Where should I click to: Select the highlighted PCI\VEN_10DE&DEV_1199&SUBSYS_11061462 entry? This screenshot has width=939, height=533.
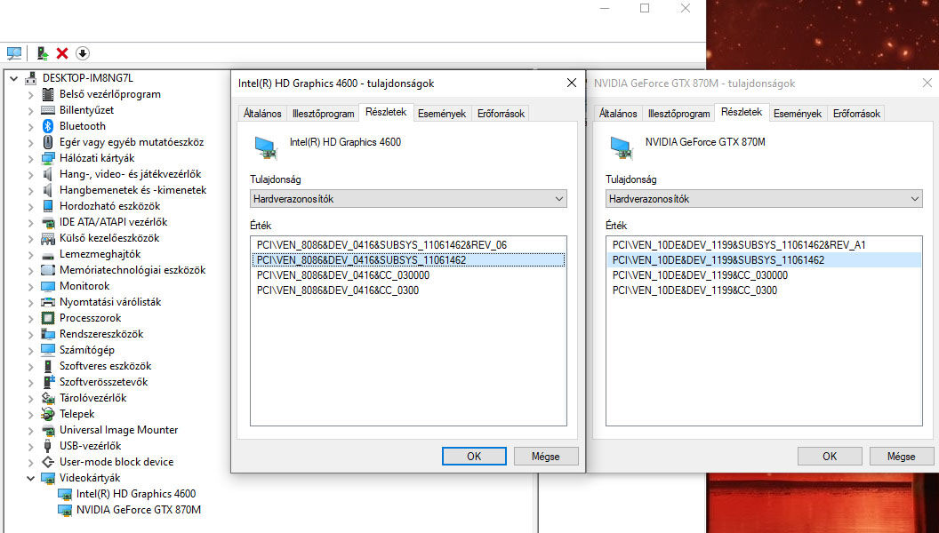[764, 260]
